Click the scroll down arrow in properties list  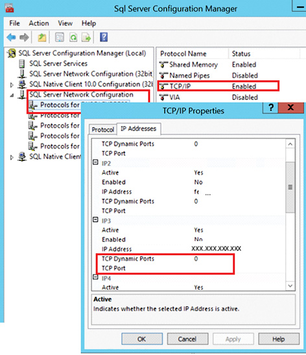[x=290, y=286]
